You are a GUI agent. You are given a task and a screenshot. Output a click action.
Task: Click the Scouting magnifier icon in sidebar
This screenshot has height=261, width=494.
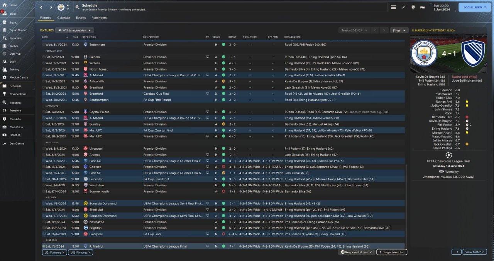pyautogui.click(x=5, y=103)
